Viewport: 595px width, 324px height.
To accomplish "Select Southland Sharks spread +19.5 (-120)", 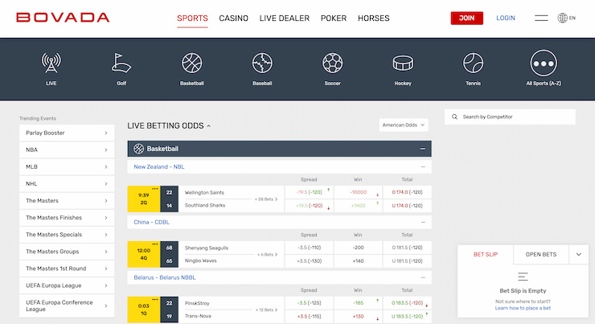I will pyautogui.click(x=309, y=206).
